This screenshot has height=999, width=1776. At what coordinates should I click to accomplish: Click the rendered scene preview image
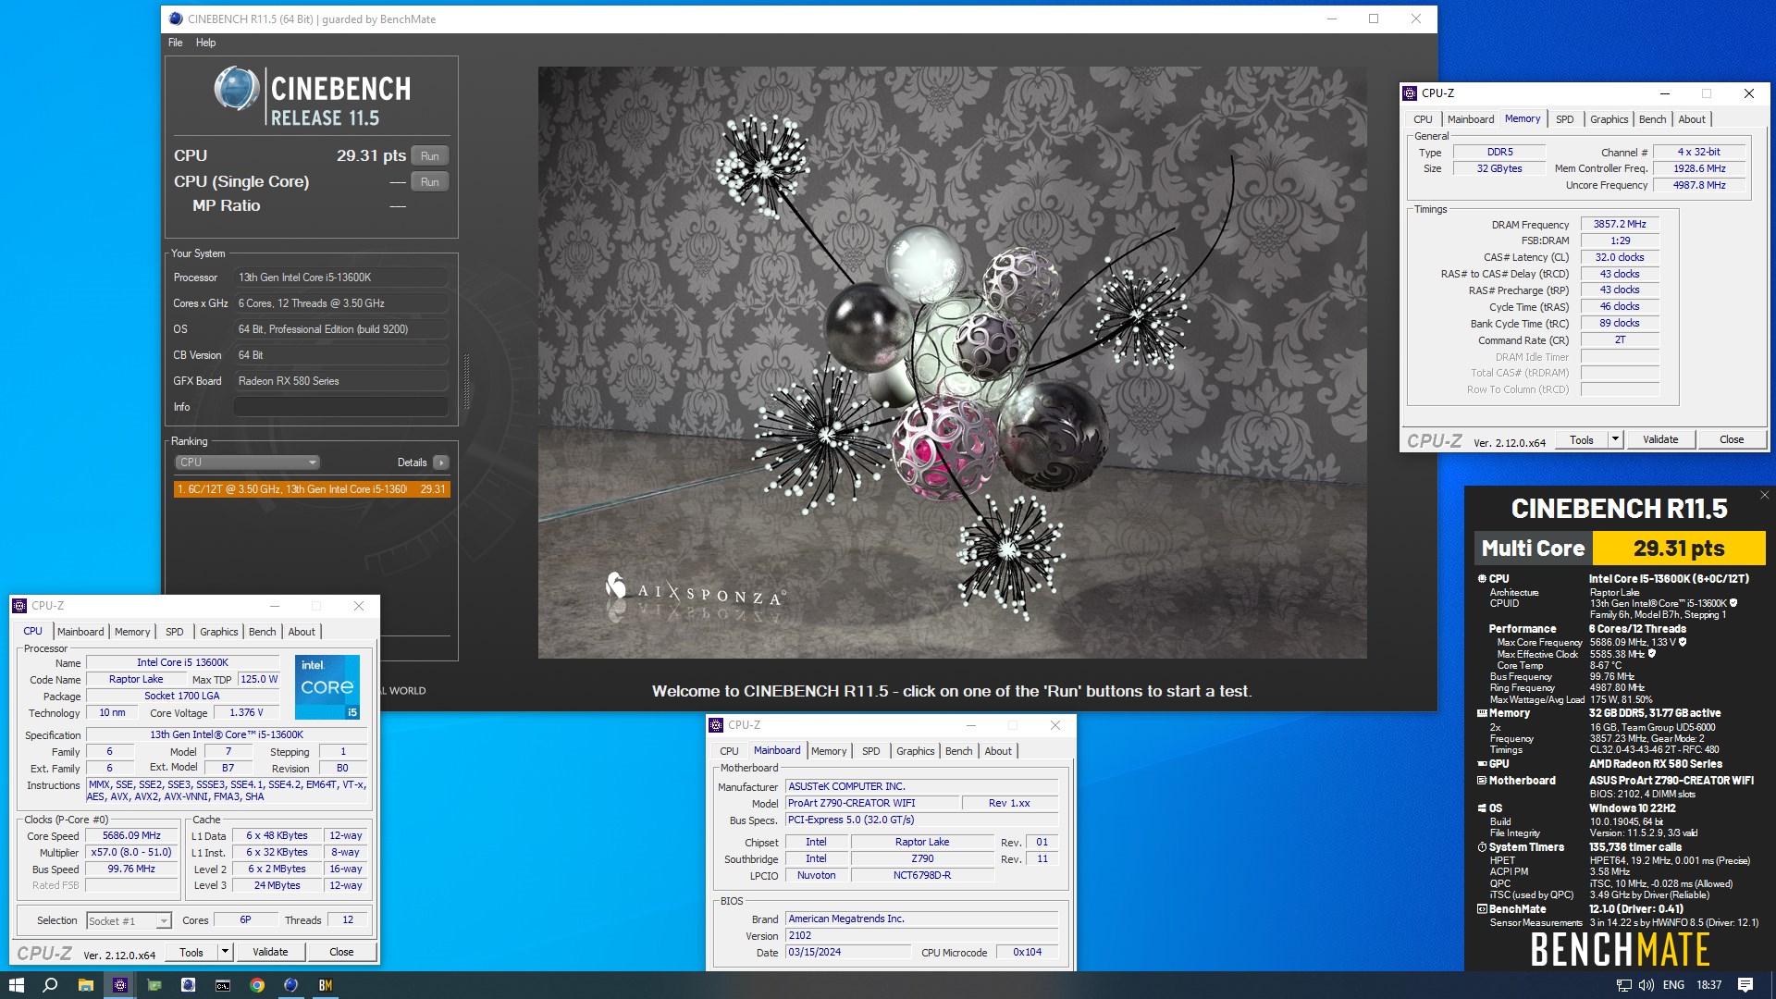(x=952, y=362)
